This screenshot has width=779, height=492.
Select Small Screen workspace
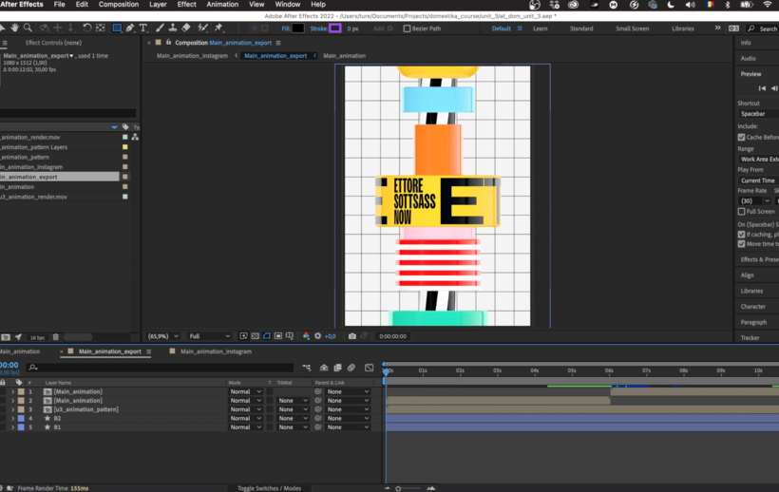coord(632,28)
